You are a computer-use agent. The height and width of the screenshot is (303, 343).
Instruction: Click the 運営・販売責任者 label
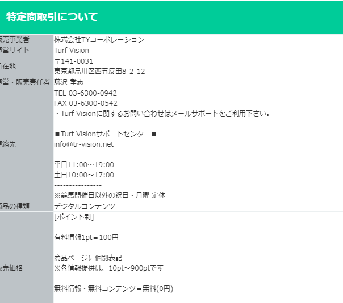[x=25, y=82]
